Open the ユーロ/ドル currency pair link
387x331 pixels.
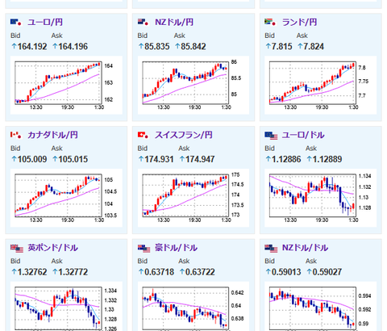click(303, 135)
